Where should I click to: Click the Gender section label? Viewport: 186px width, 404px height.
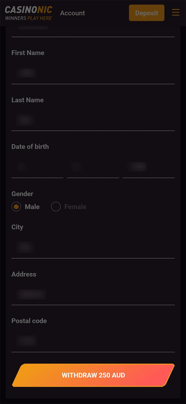click(22, 193)
